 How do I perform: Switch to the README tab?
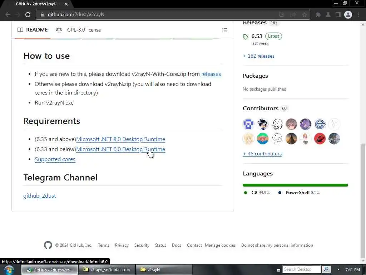[33, 30]
